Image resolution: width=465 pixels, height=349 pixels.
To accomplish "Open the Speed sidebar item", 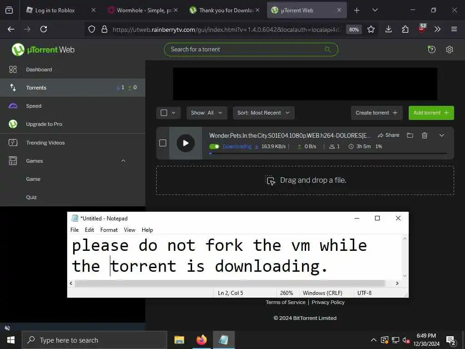I will [x=73, y=106].
